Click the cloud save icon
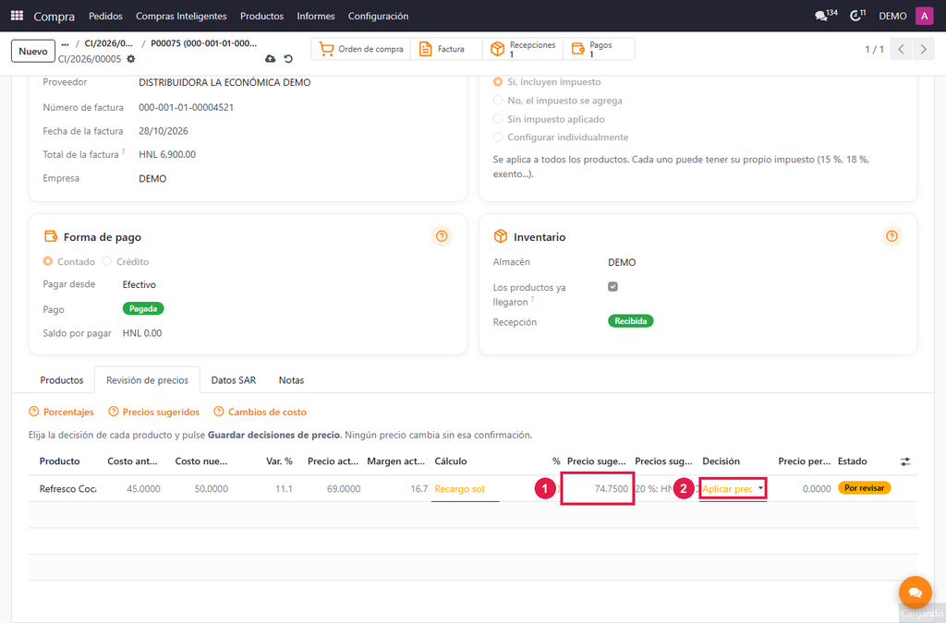This screenshot has width=946, height=623. (x=270, y=58)
